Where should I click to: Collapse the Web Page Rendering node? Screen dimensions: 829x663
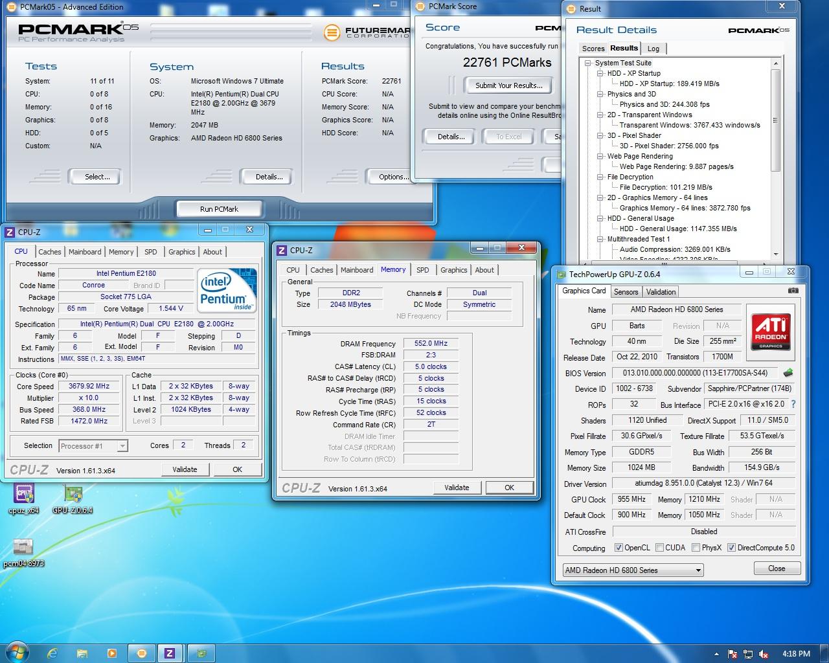pos(600,157)
